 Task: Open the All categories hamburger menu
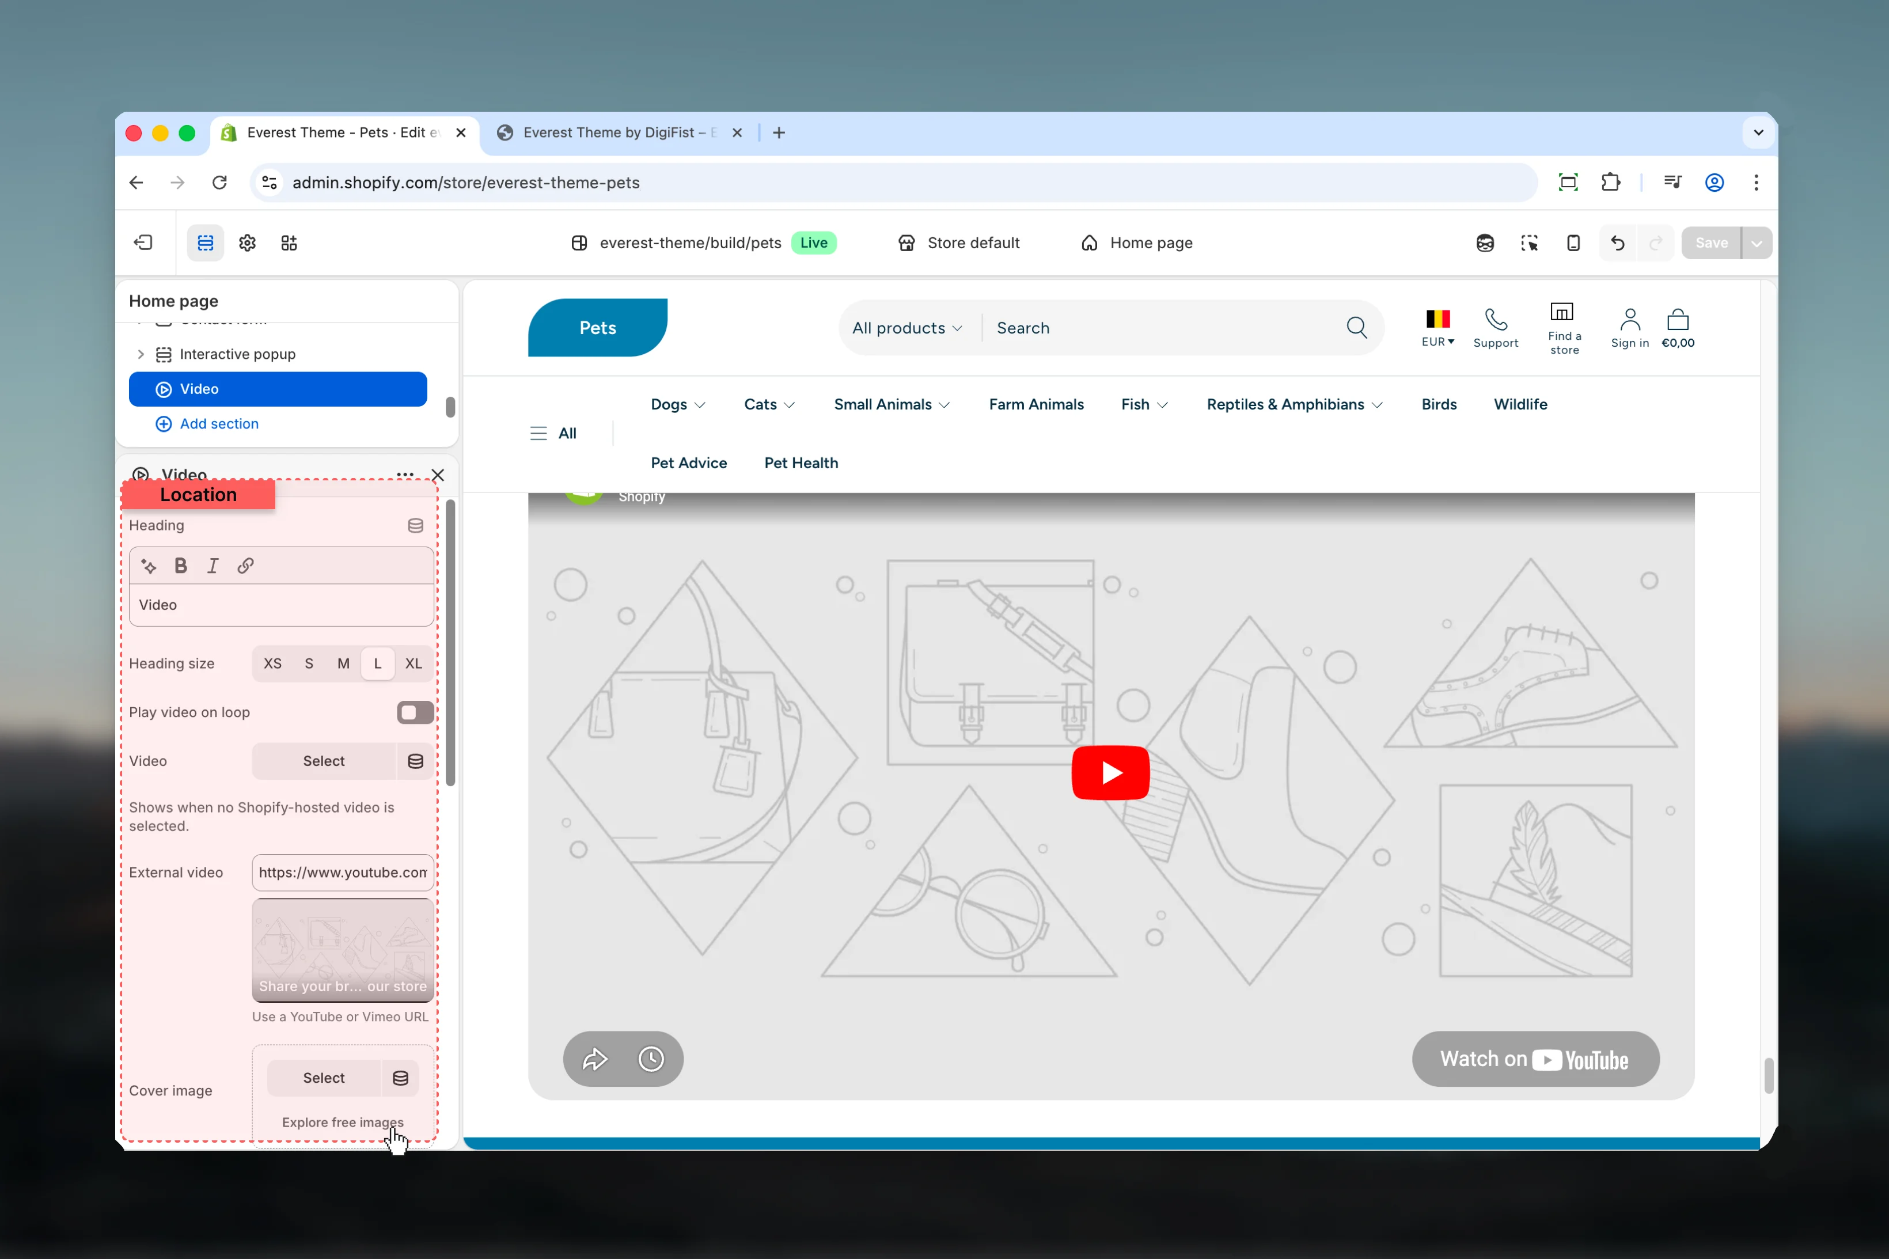tap(553, 434)
